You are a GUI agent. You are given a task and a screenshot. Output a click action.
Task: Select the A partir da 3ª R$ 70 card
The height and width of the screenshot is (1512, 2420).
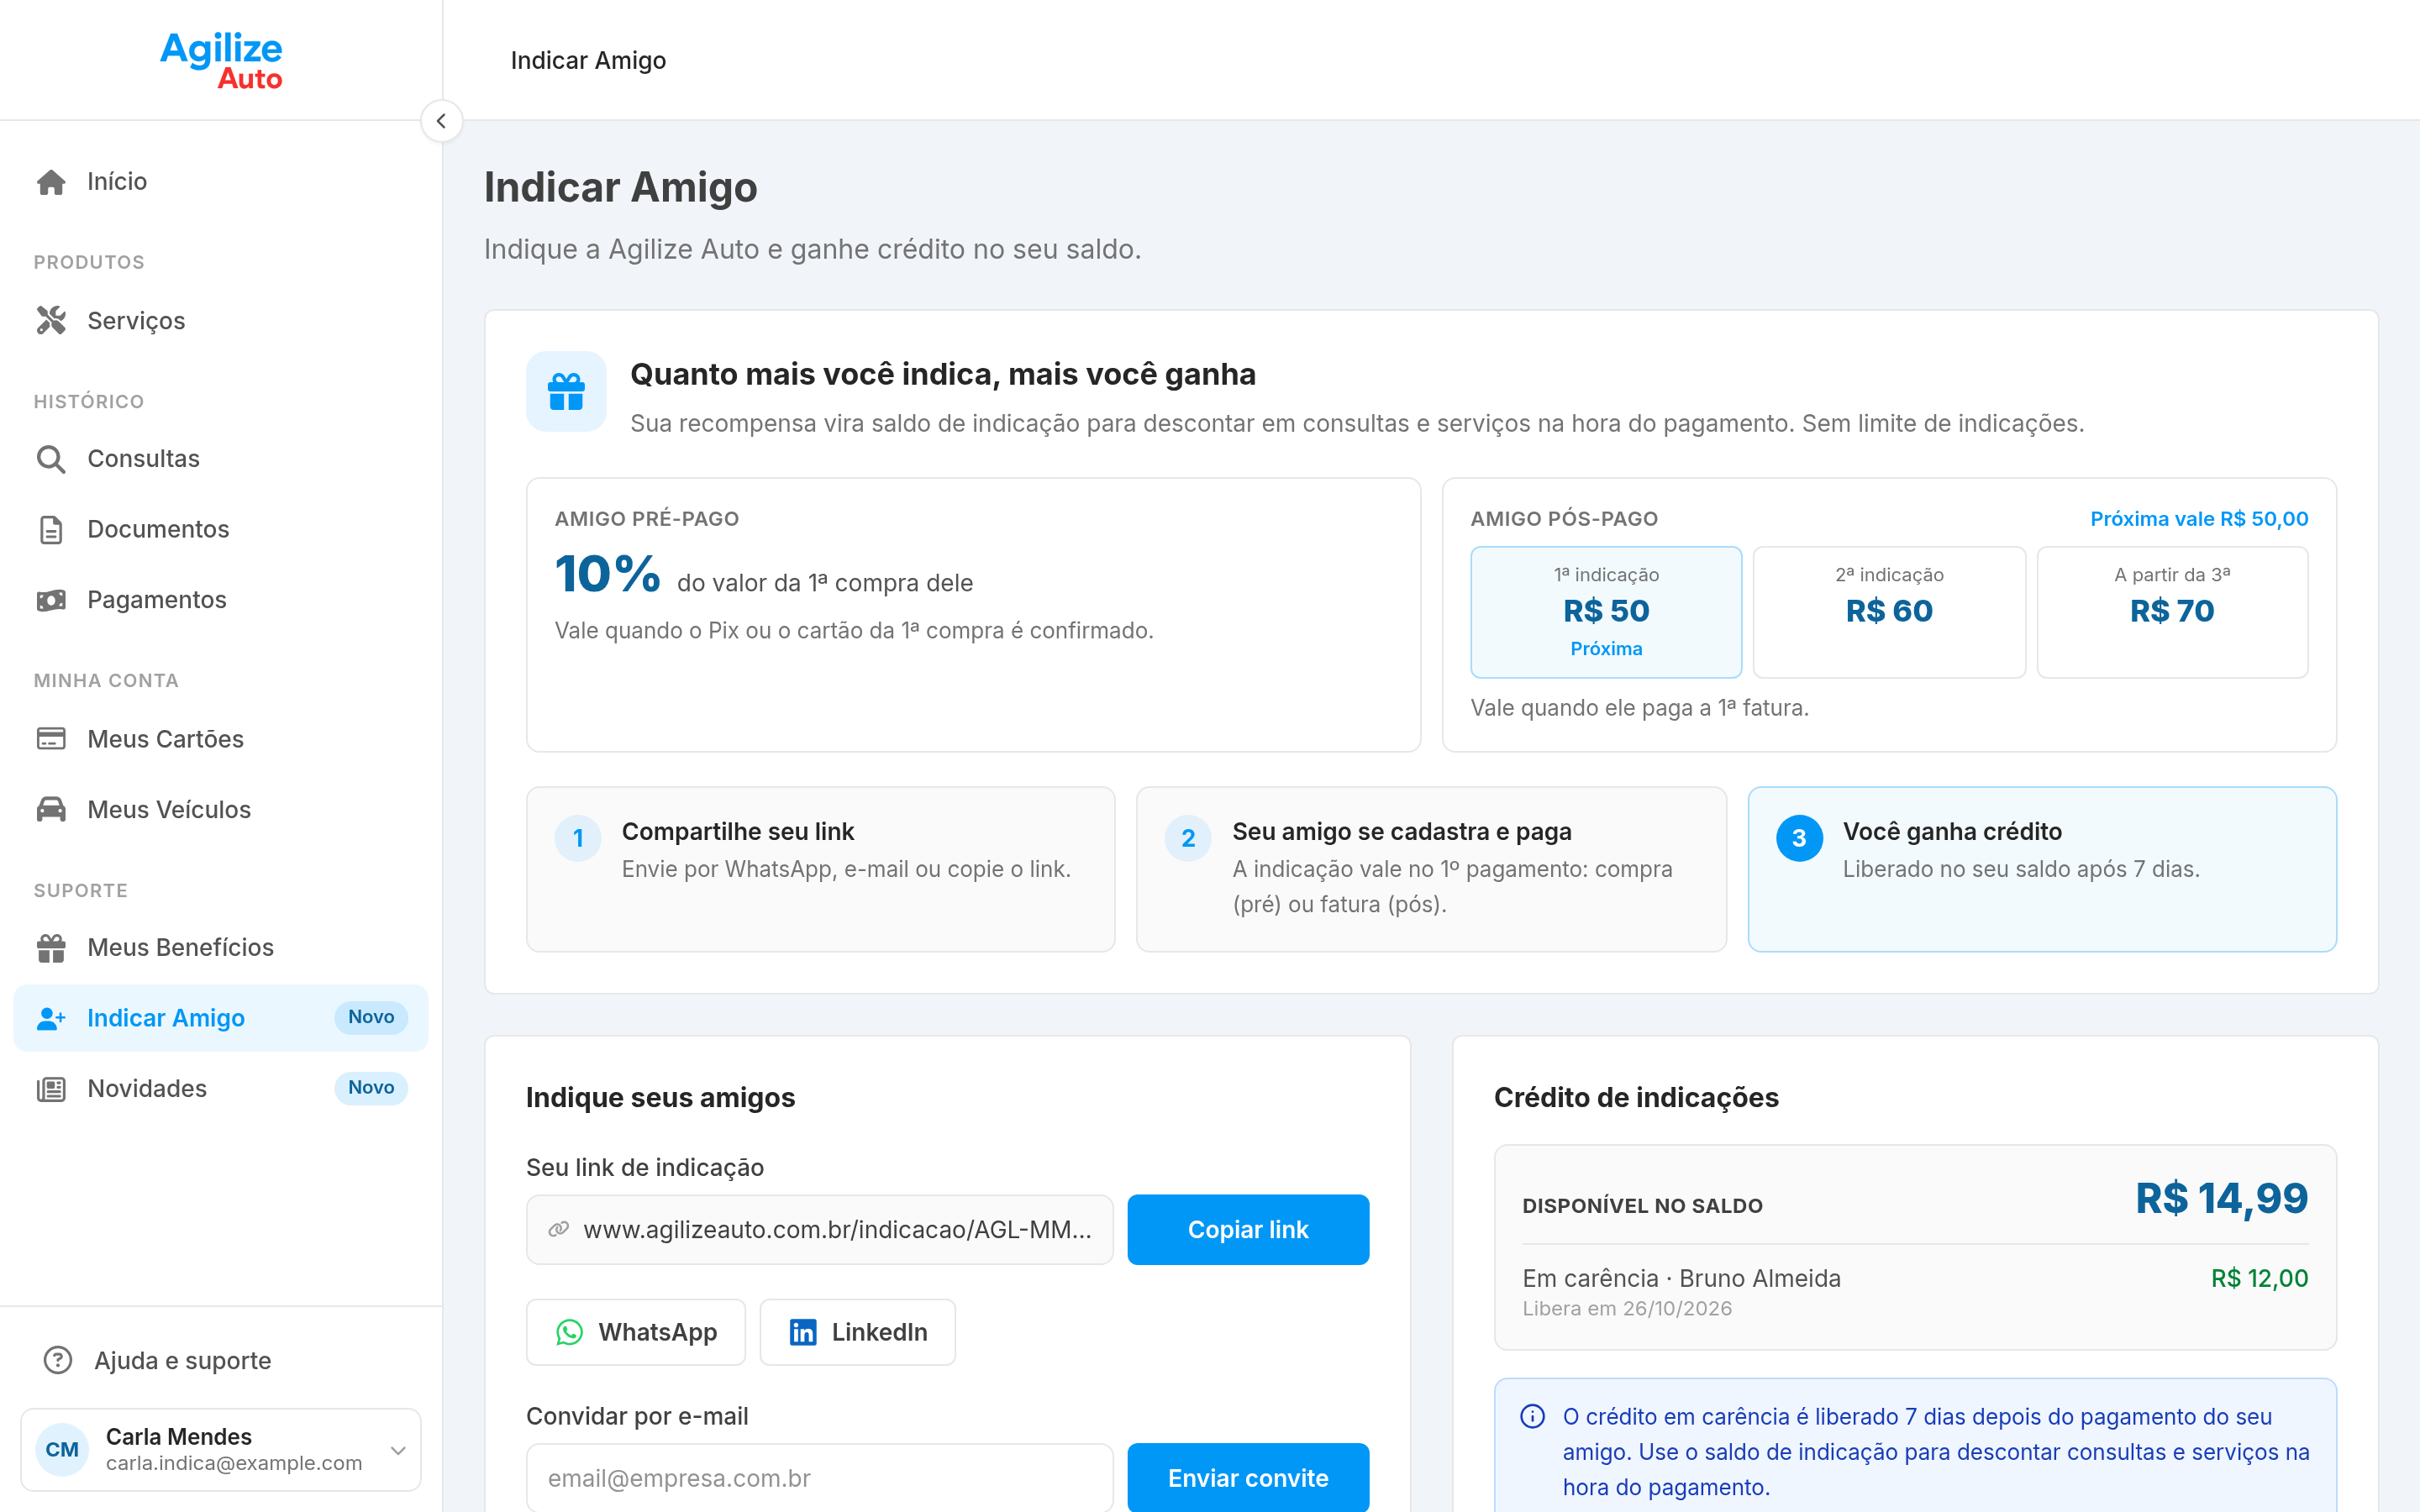2172,612
